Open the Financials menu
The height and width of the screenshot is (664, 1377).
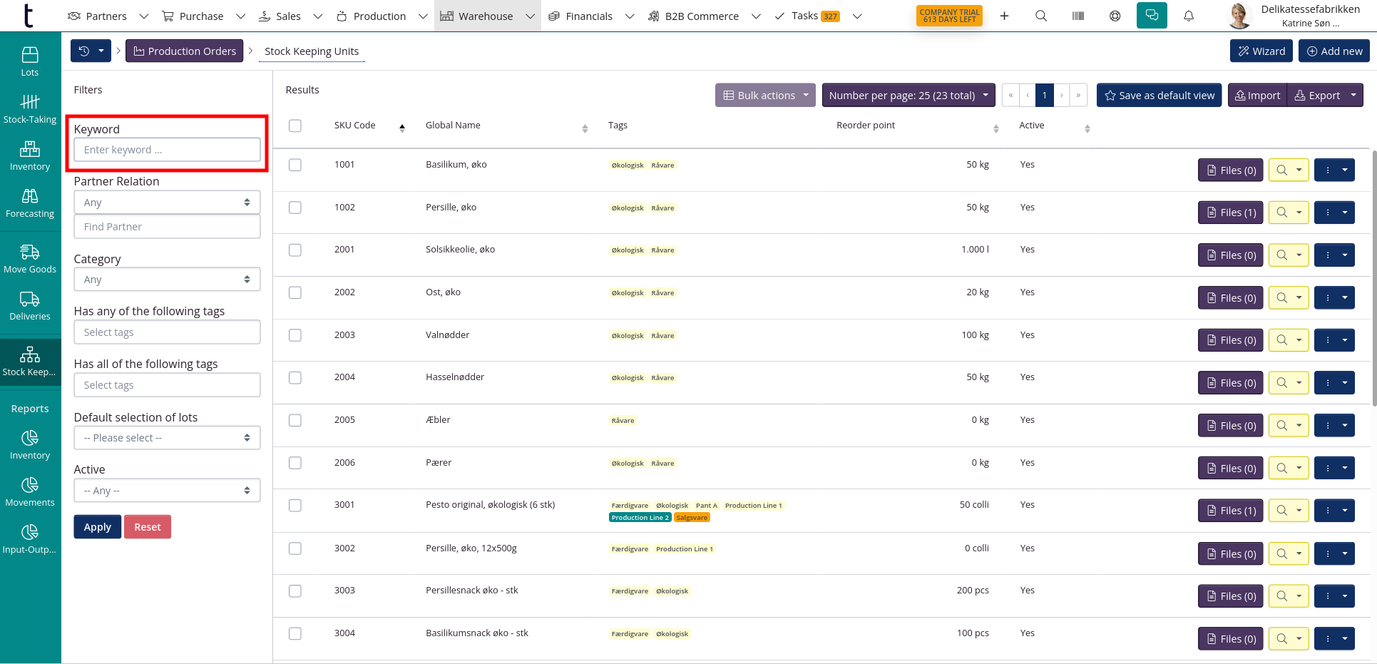pos(590,16)
